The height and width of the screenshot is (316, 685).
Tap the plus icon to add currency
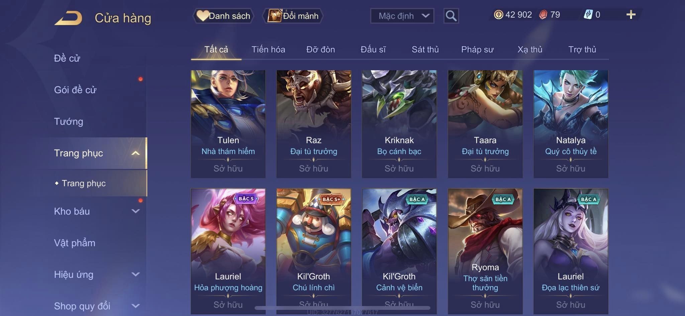pos(631,15)
